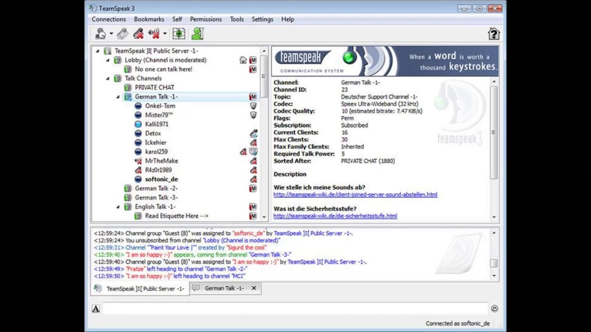Select user MrTheMake in channel tree
Viewport: 591px width, 332px height.
point(162,161)
